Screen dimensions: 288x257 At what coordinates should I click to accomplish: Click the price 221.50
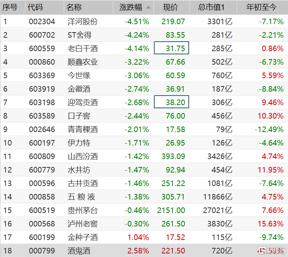[x=173, y=251]
